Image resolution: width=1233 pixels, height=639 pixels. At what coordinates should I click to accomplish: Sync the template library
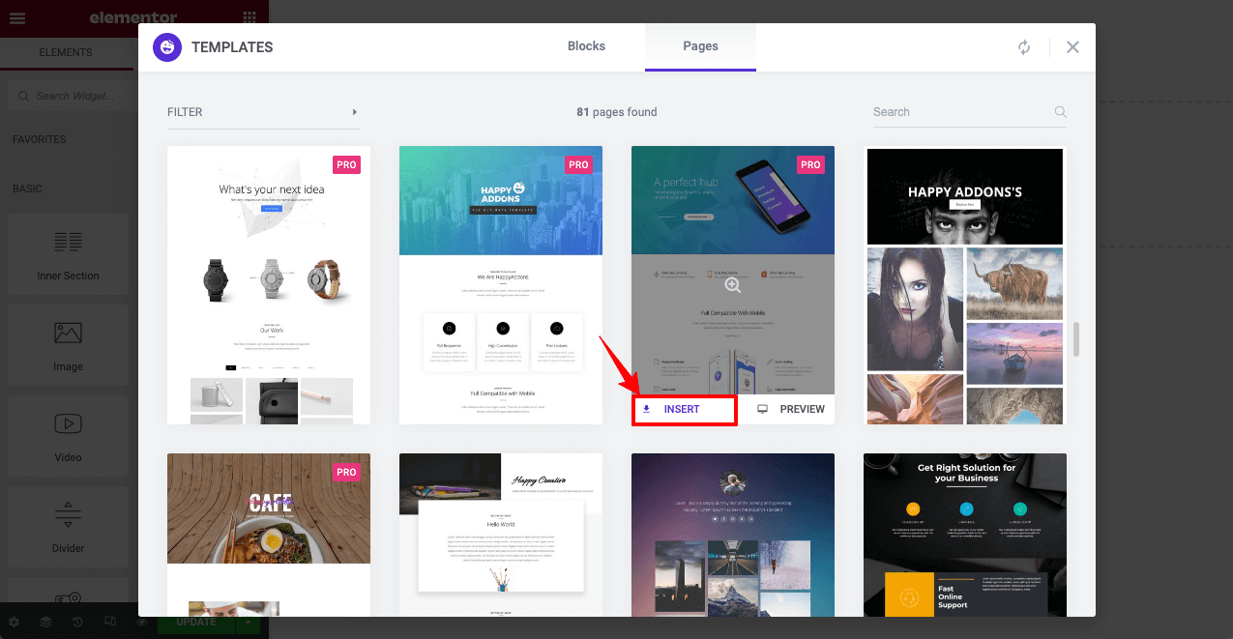coord(1024,47)
